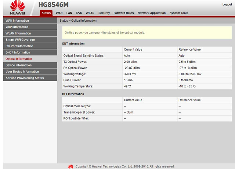This screenshot has height=169, width=235.
Task: Open the IPv6 tab
Action: (79, 13)
